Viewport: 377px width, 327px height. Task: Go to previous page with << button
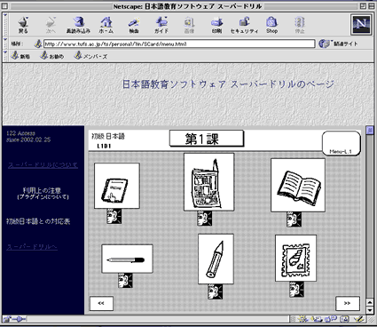pos(101,303)
